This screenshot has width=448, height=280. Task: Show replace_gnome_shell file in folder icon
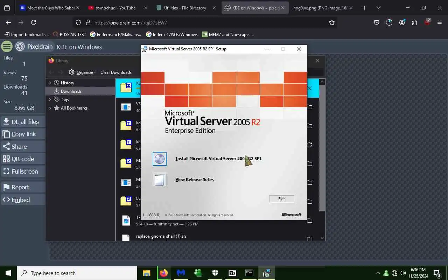point(309,239)
